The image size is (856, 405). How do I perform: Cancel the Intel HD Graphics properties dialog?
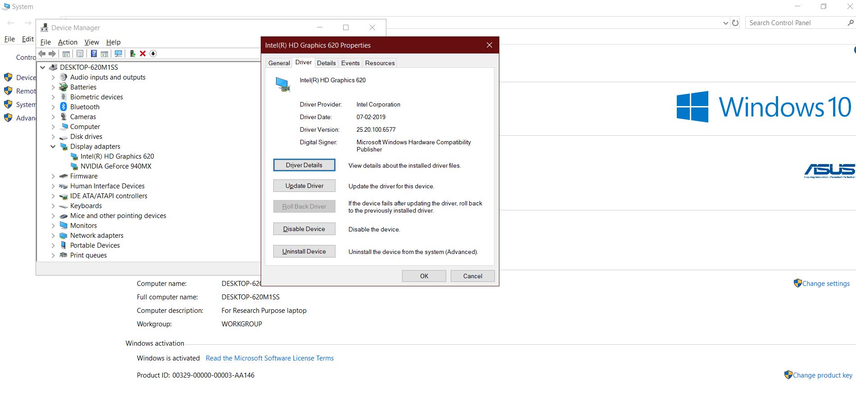(473, 276)
